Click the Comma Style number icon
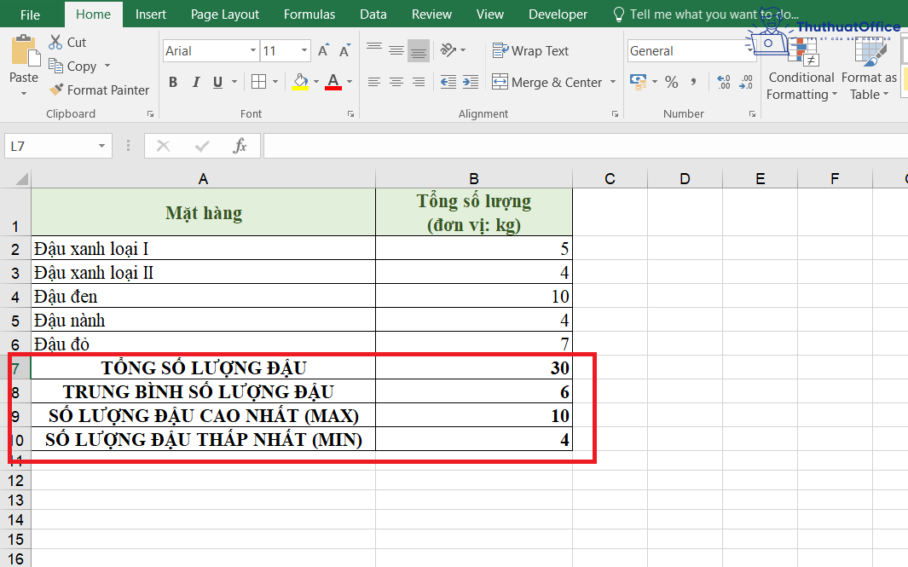 [691, 82]
